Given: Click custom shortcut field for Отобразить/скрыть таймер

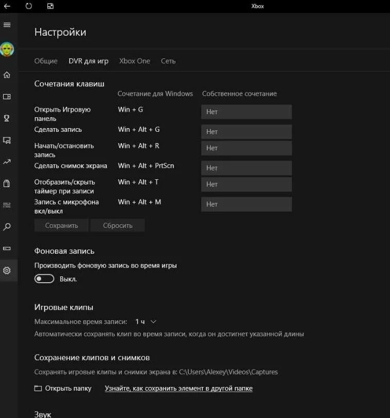Looking at the screenshot, I should [x=247, y=184].
